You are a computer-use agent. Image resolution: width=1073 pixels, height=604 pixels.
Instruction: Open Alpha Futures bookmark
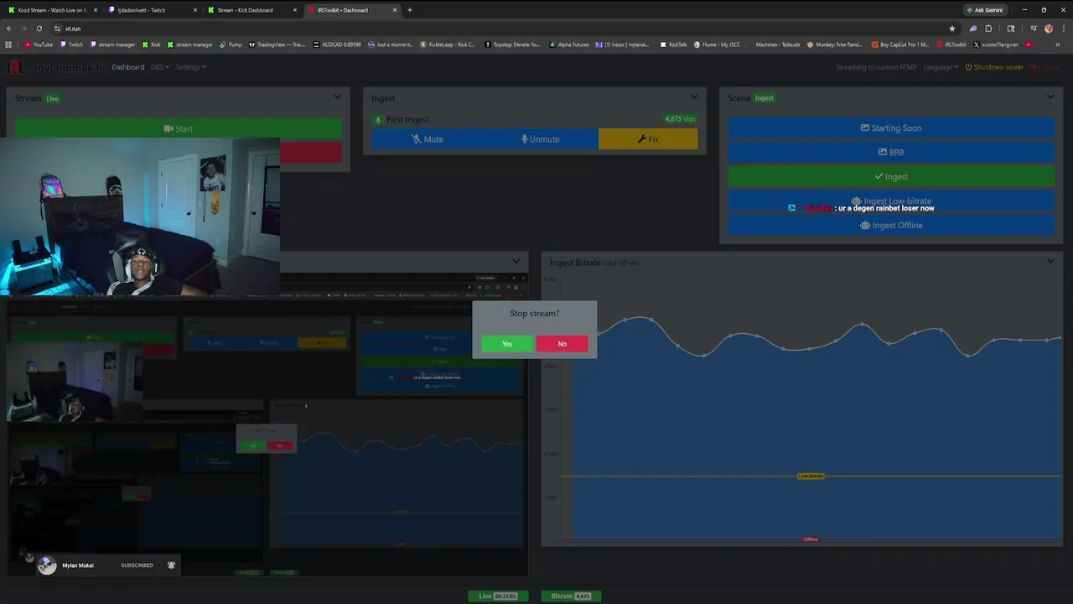click(569, 44)
